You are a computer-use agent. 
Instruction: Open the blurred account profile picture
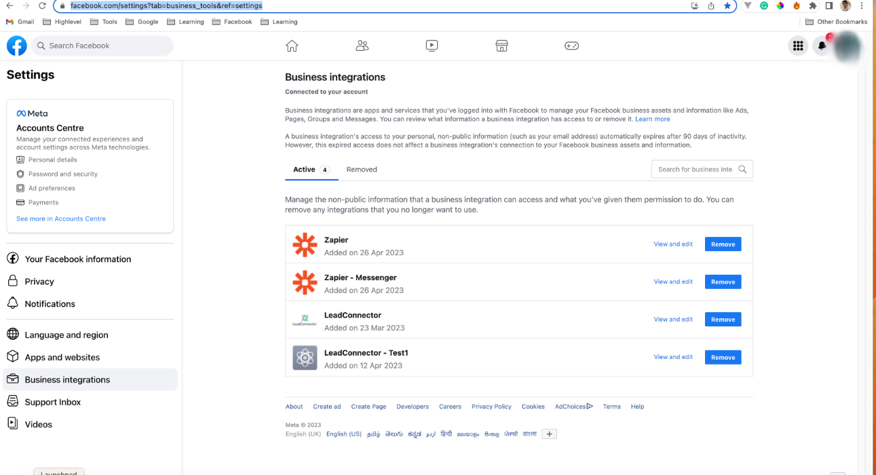pyautogui.click(x=848, y=45)
